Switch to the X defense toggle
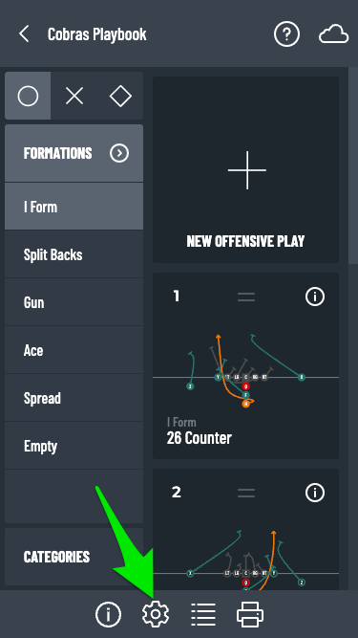Image resolution: width=358 pixels, height=638 pixels. [74, 96]
